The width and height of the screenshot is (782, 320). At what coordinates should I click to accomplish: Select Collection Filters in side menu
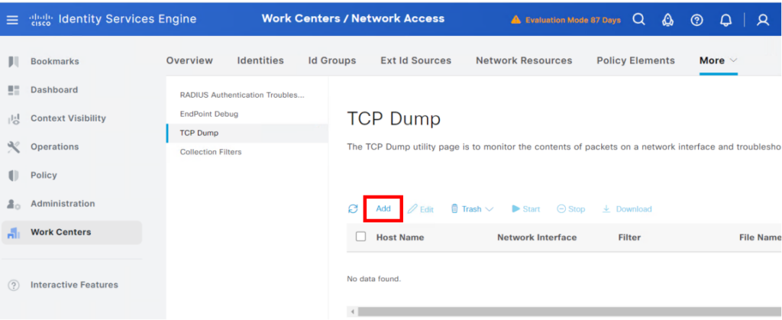(x=211, y=152)
